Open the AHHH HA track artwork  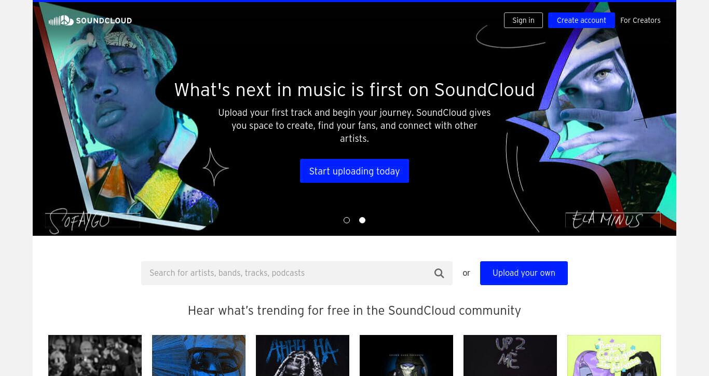(303, 355)
